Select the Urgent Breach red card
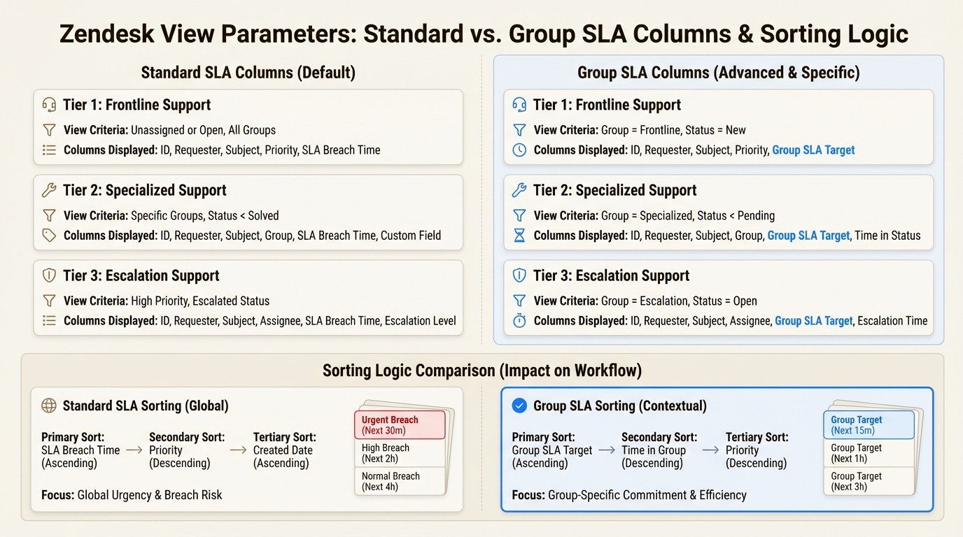963x537 pixels. [x=400, y=425]
